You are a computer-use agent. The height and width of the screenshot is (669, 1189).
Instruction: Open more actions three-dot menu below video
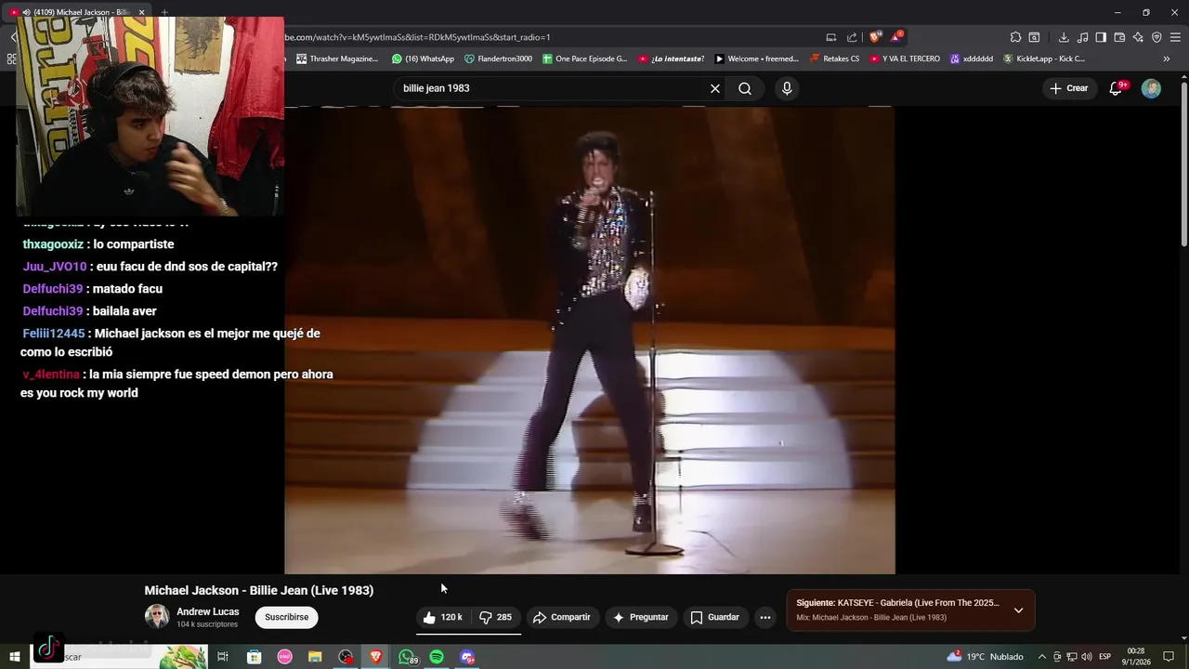[764, 617]
